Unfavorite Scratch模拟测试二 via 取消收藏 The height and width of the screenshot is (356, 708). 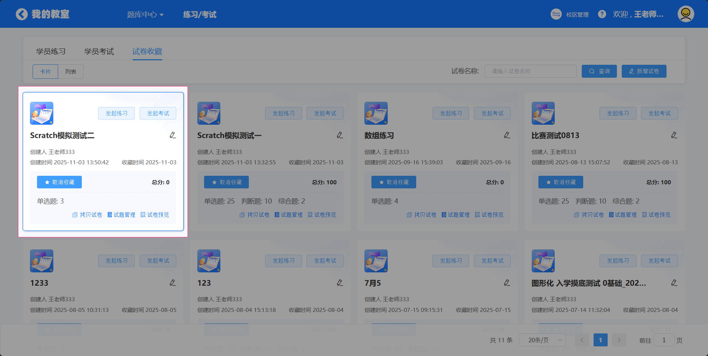click(x=59, y=182)
